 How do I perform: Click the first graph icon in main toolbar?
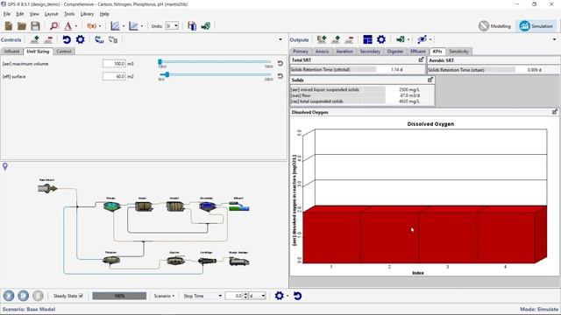(115, 26)
